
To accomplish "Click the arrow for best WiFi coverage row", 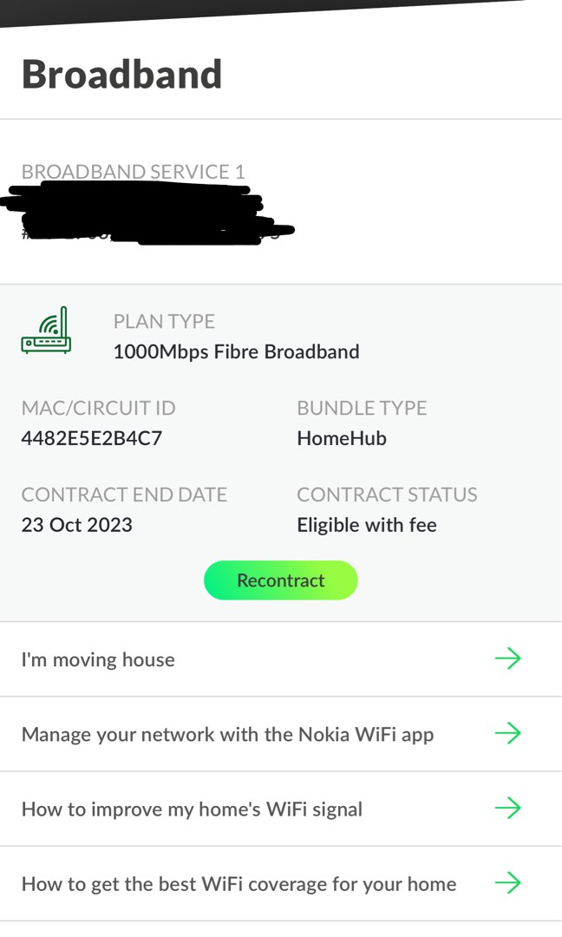I will point(508,882).
